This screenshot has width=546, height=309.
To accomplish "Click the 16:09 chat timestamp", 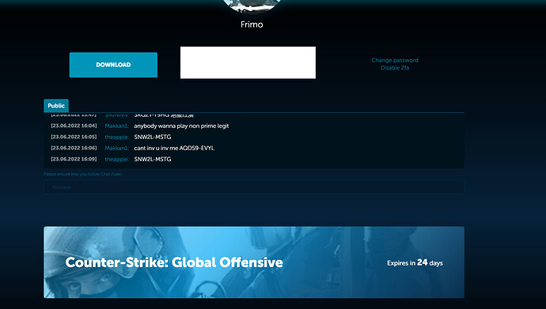I will [74, 159].
